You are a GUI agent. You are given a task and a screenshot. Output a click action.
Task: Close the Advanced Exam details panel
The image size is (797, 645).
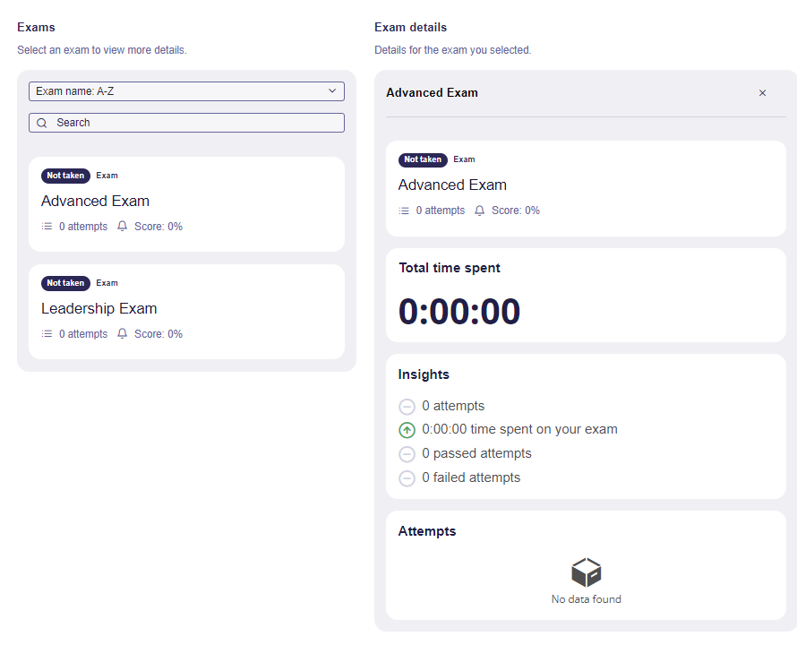tap(762, 92)
